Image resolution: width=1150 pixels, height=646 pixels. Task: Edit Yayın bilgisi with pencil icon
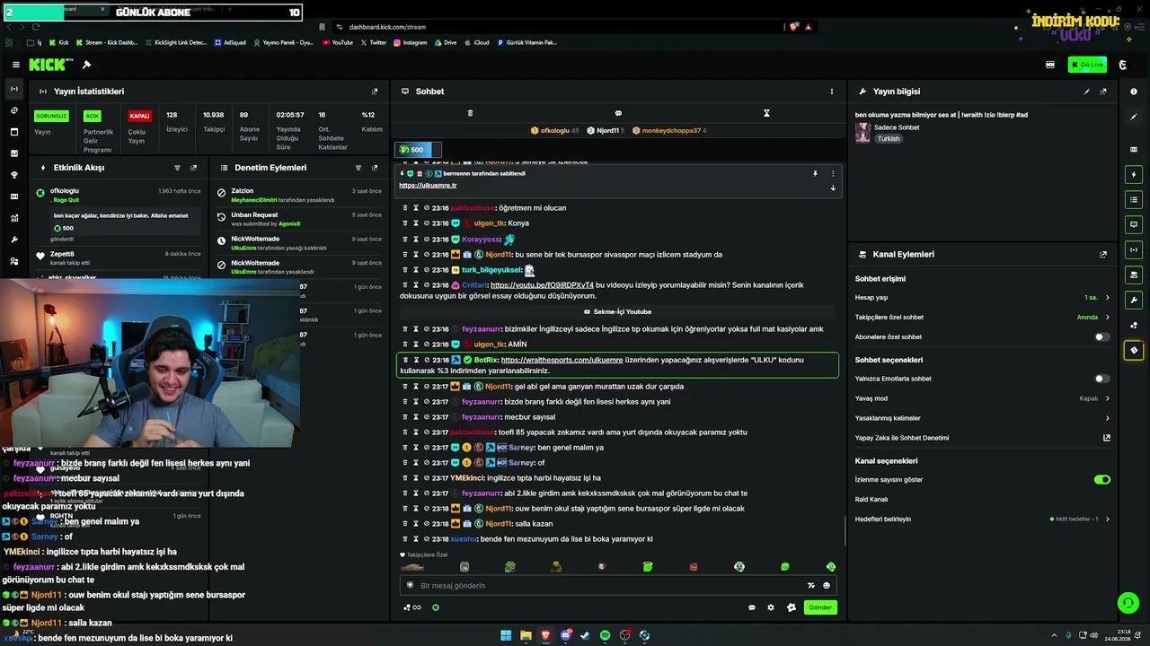tap(1087, 92)
